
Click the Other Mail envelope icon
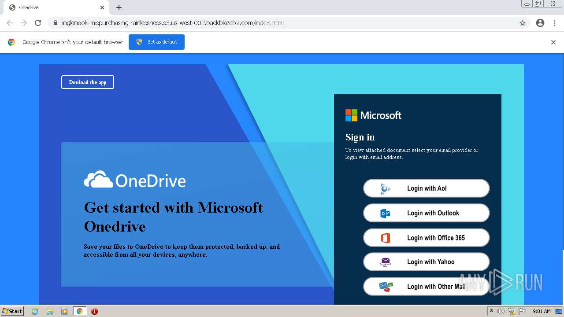pyautogui.click(x=386, y=287)
